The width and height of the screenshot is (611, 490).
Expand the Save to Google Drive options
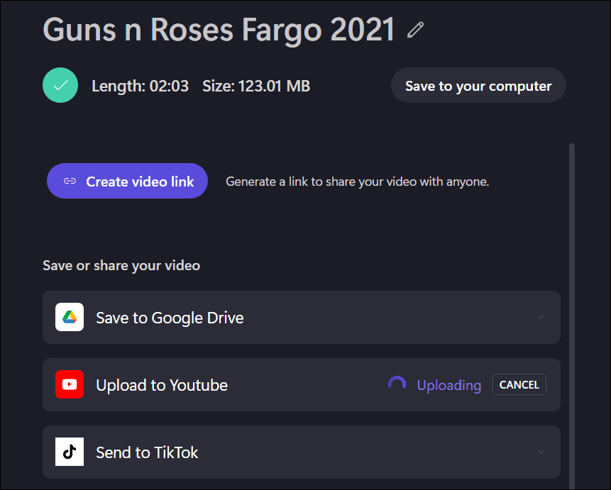[x=540, y=317]
